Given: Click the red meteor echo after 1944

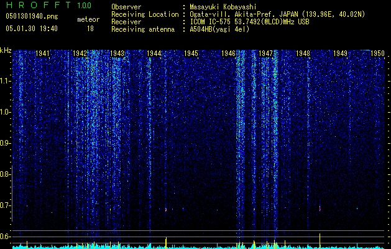Looking at the screenshot, I should (x=166, y=210).
